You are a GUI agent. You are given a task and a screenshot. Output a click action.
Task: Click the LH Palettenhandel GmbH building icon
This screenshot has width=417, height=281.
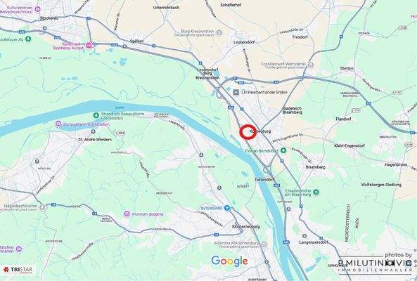point(236,92)
